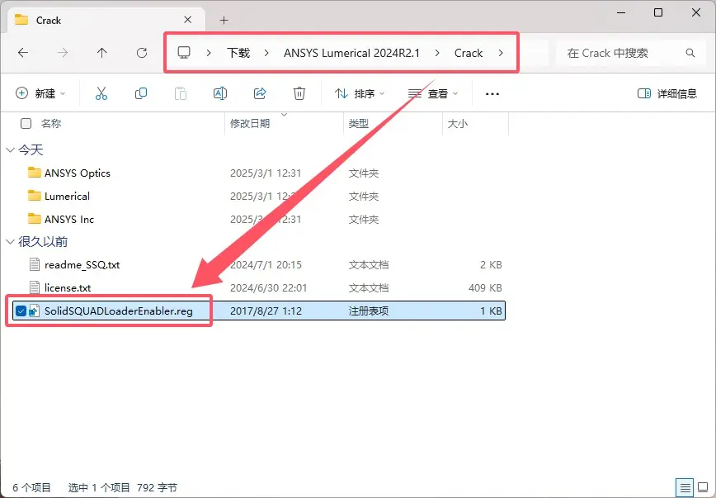The height and width of the screenshot is (498, 716).
Task: Click the Share icon in toolbar
Action: pos(260,94)
